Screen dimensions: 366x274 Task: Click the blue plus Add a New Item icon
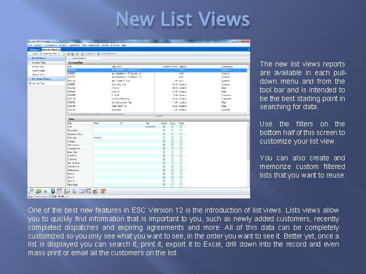click(99, 54)
